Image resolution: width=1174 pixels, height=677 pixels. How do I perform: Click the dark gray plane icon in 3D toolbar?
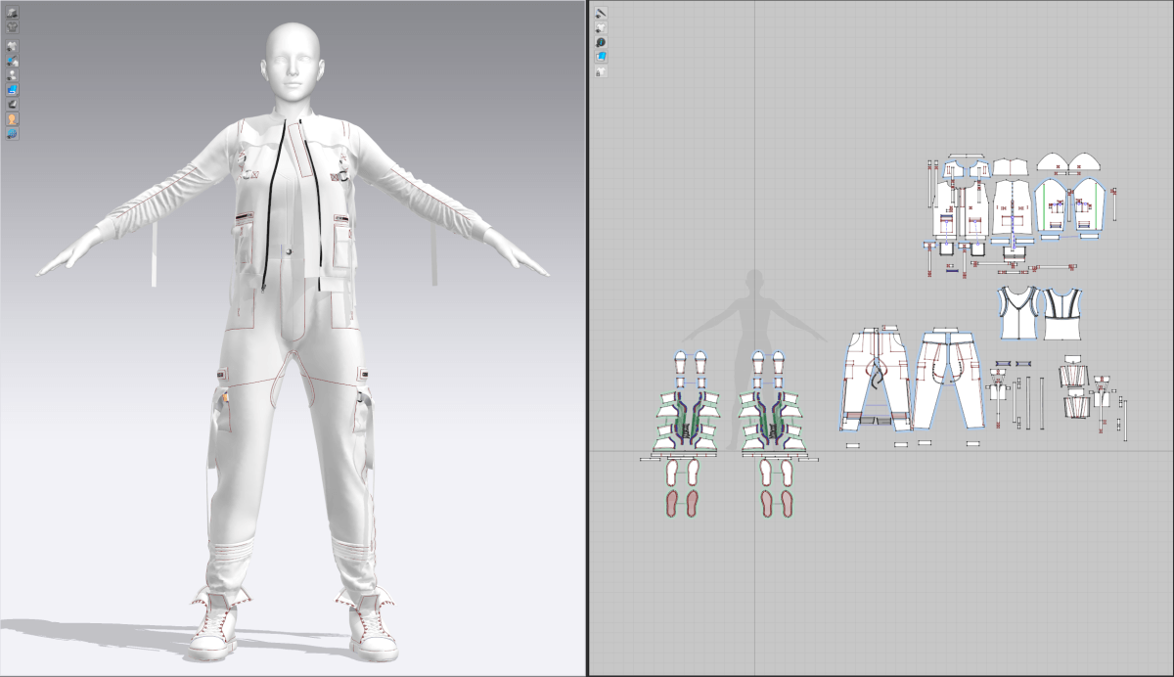pos(13,104)
